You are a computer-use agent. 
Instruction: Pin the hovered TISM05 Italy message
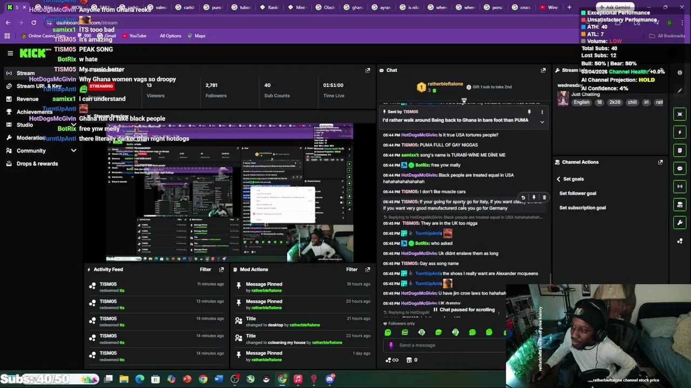[x=533, y=198]
